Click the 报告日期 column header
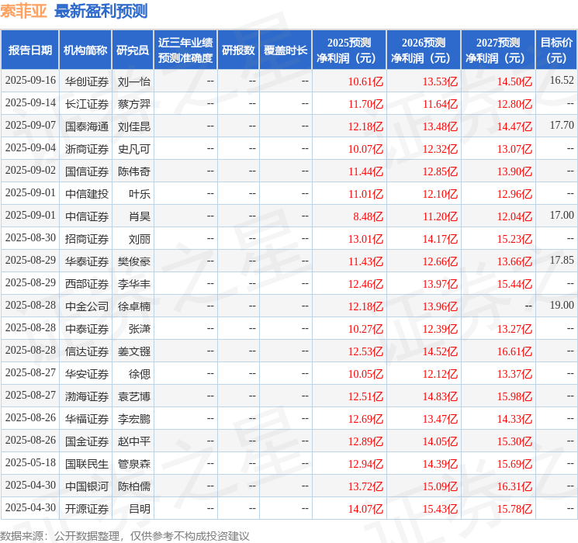578x543 pixels. pyautogui.click(x=29, y=50)
